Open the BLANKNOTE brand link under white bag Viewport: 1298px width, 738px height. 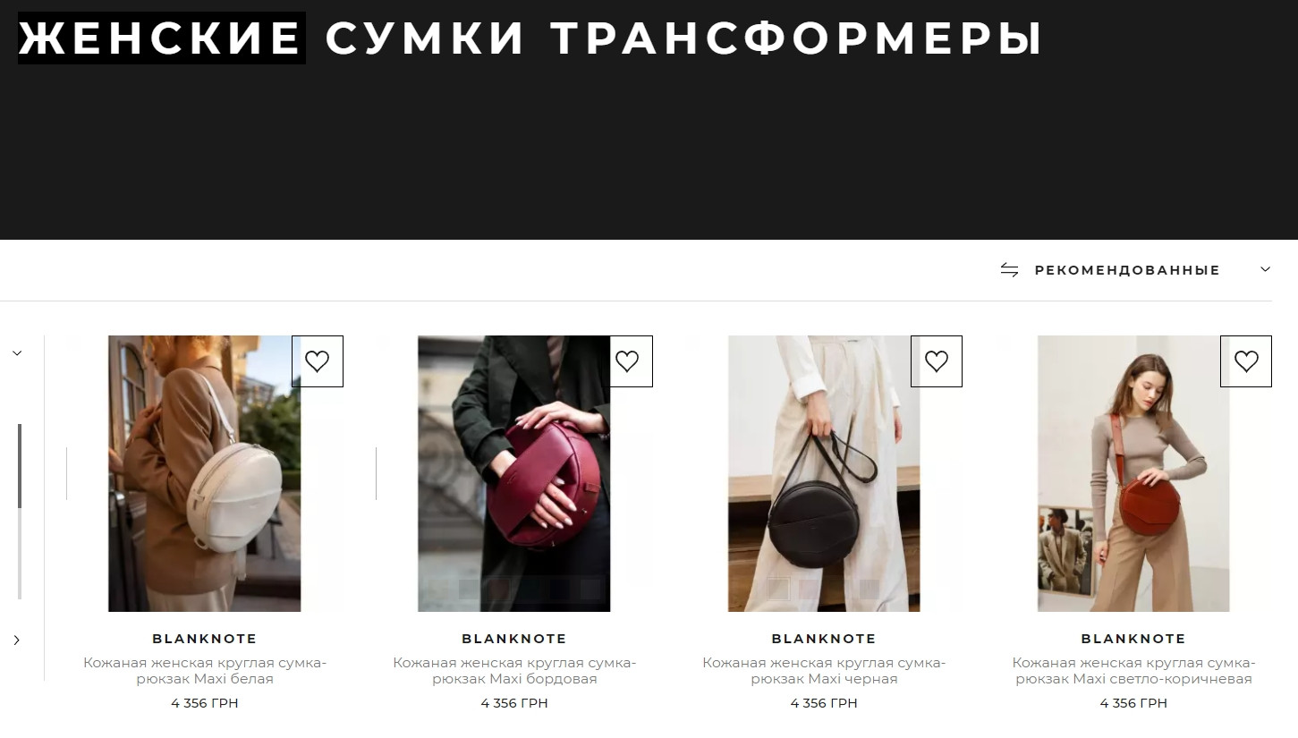pos(205,639)
